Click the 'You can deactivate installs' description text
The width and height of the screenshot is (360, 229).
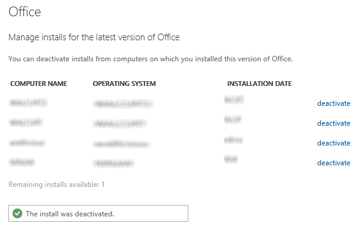pyautogui.click(x=151, y=59)
